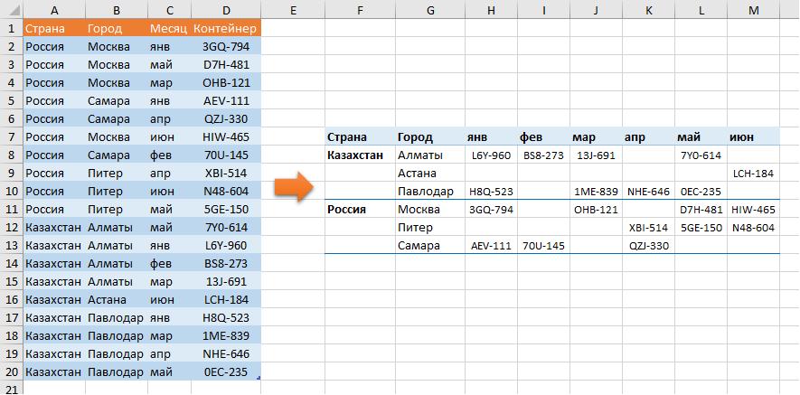The image size is (800, 395).
Task: Select cell AEV-111 in column D
Action: click(x=226, y=101)
